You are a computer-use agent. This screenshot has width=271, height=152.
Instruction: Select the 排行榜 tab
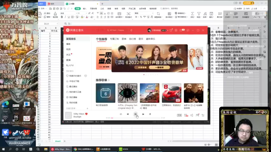[132, 39]
